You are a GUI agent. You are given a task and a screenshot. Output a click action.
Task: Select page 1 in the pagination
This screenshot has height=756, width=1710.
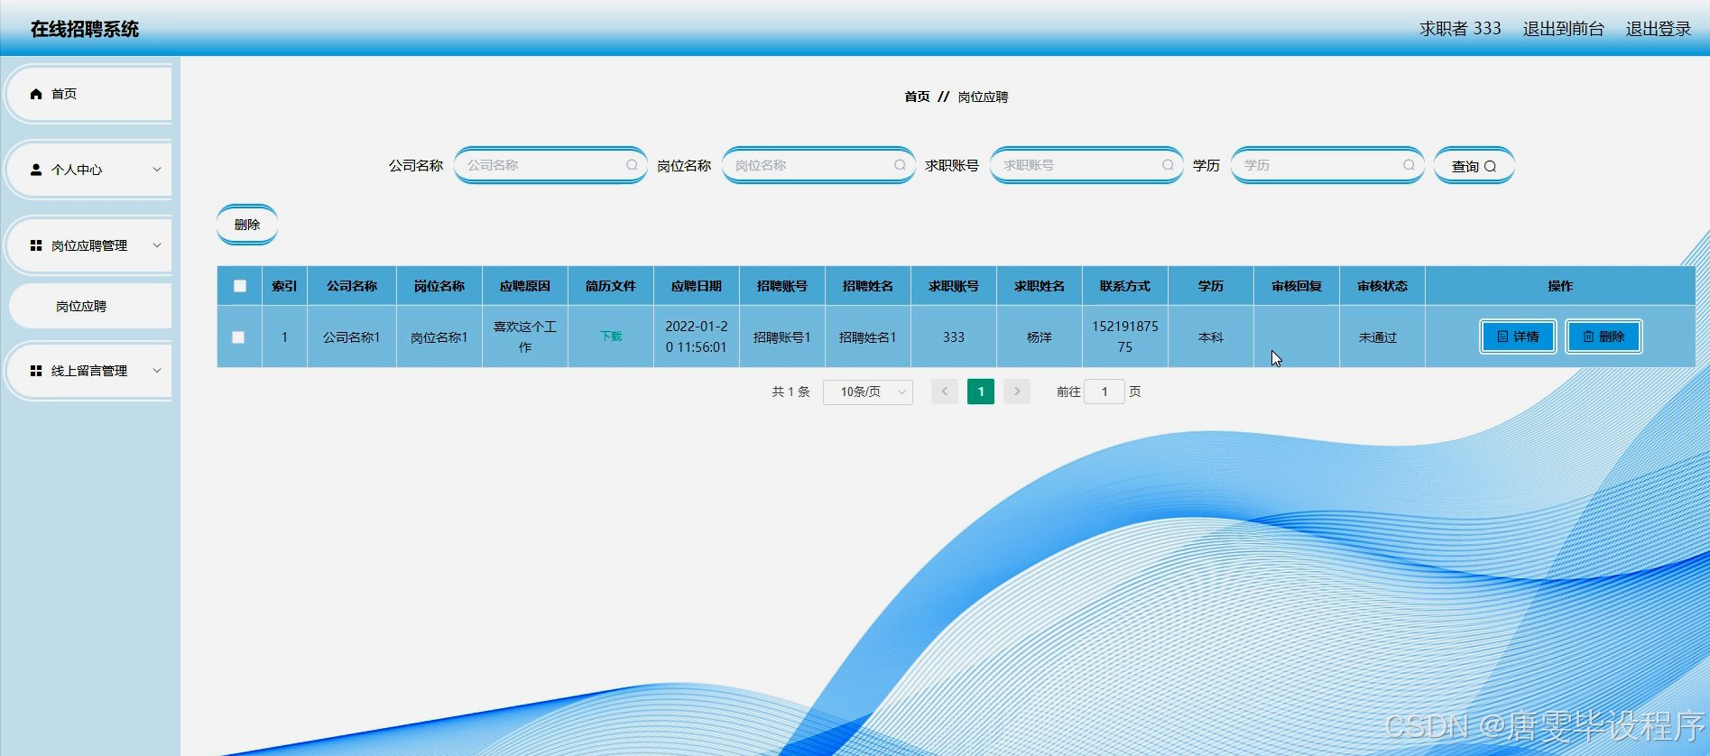tap(981, 392)
